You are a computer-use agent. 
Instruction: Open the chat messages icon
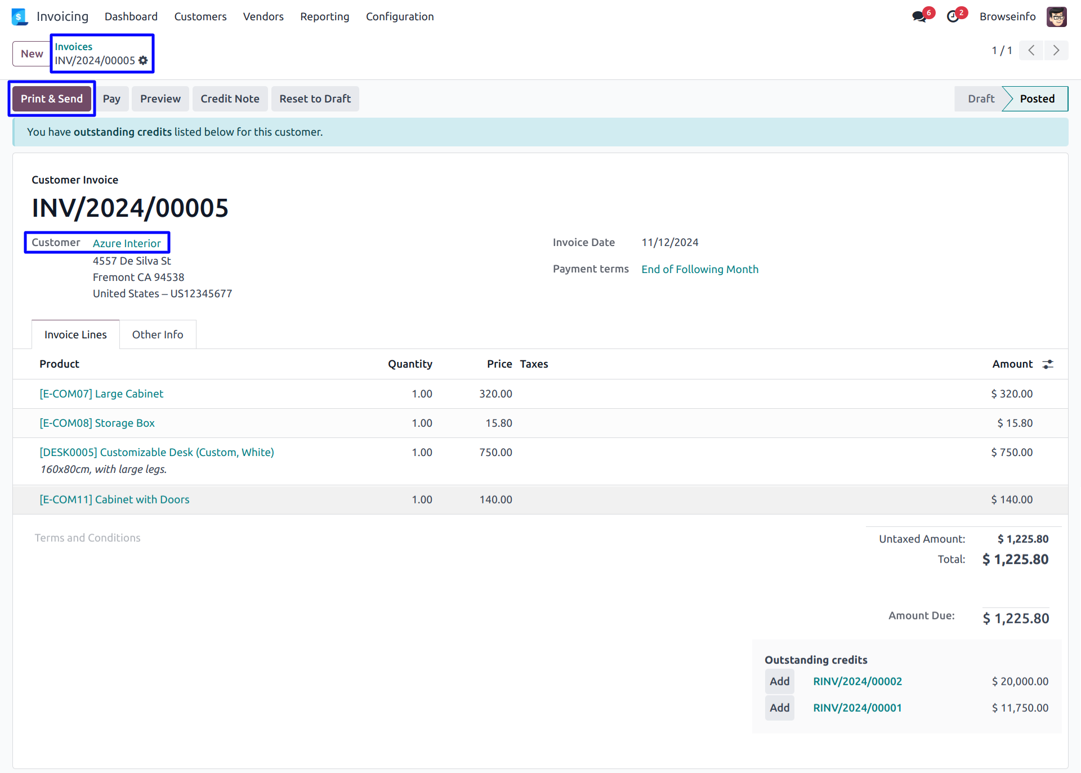pyautogui.click(x=919, y=17)
